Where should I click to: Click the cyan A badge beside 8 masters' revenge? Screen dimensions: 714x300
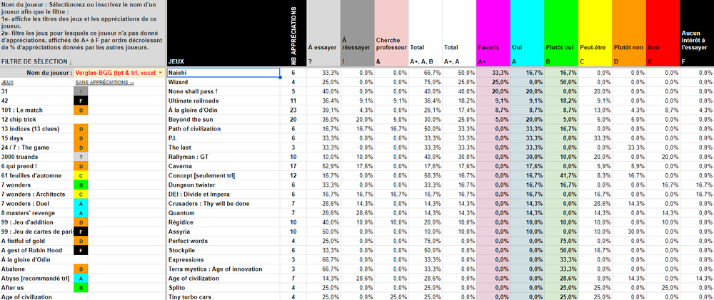[x=83, y=212]
